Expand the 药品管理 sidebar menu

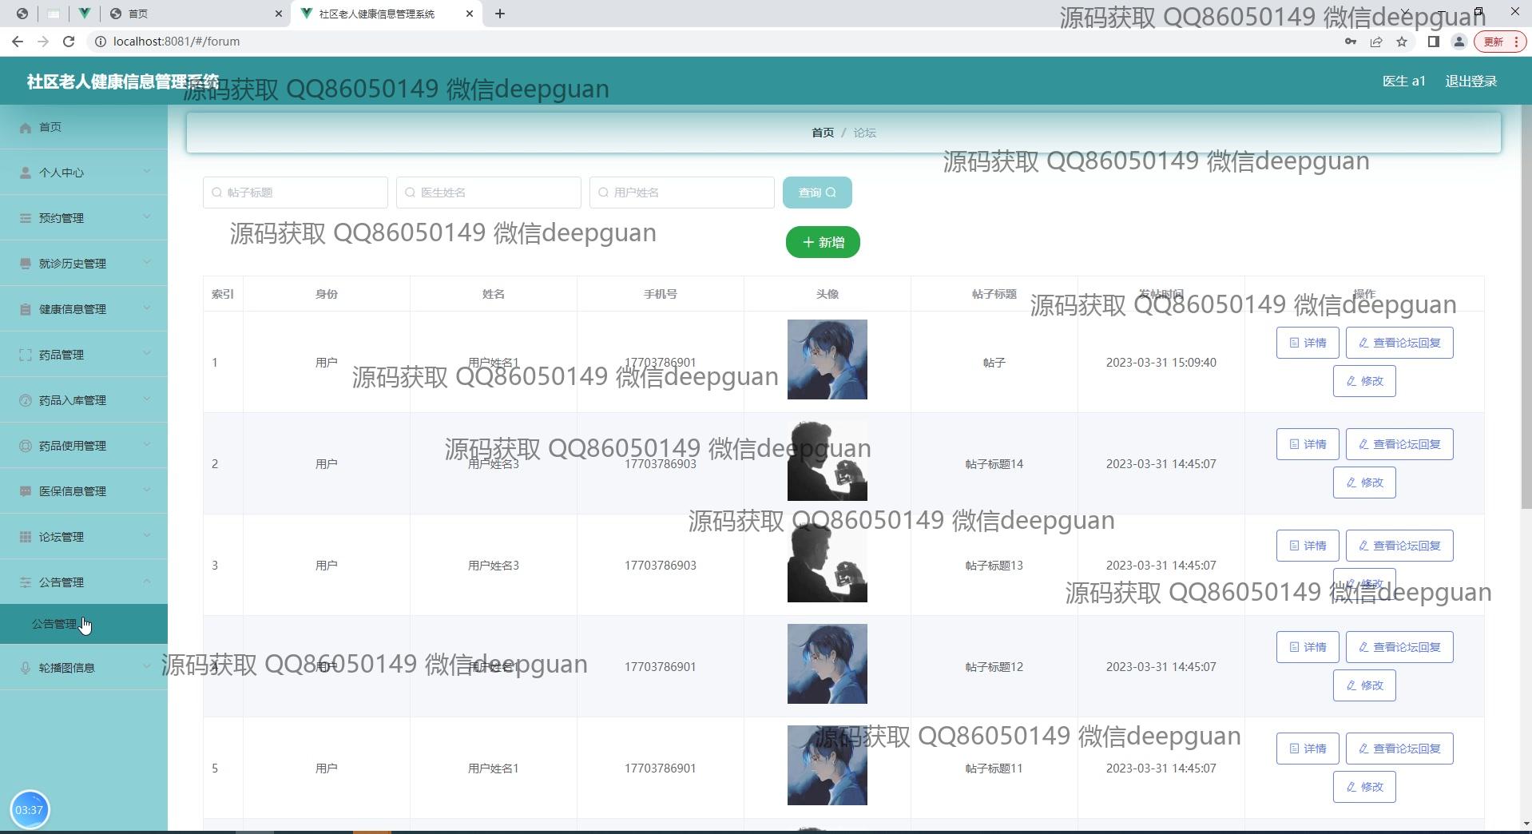pyautogui.click(x=84, y=355)
